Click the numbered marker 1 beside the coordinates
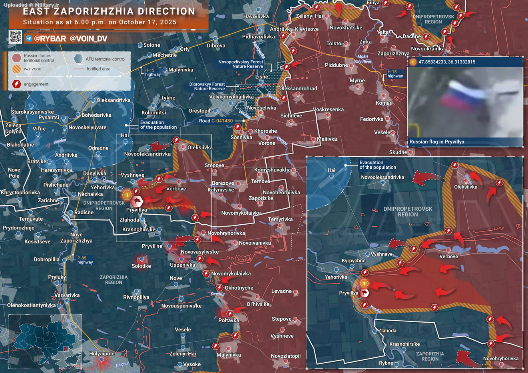Viewport: 528px width, 373px height. (x=412, y=62)
